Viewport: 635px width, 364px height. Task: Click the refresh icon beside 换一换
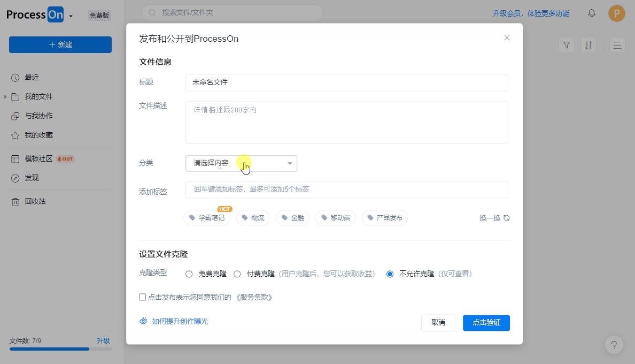click(507, 218)
